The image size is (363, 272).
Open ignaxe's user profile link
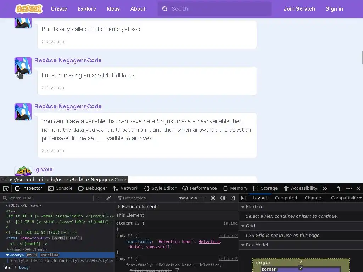(x=43, y=170)
